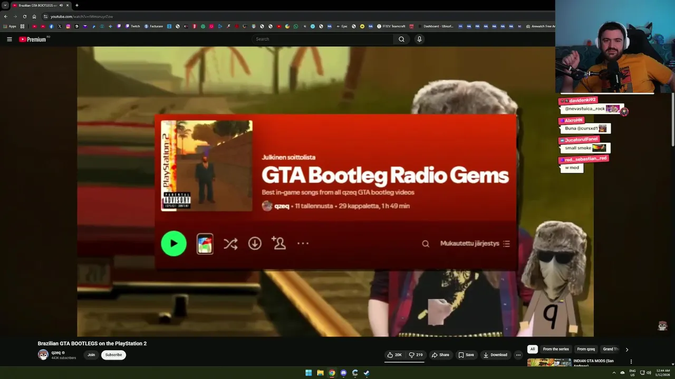
Task: Open a new browser tab with the plus icon
Action: click(x=77, y=5)
